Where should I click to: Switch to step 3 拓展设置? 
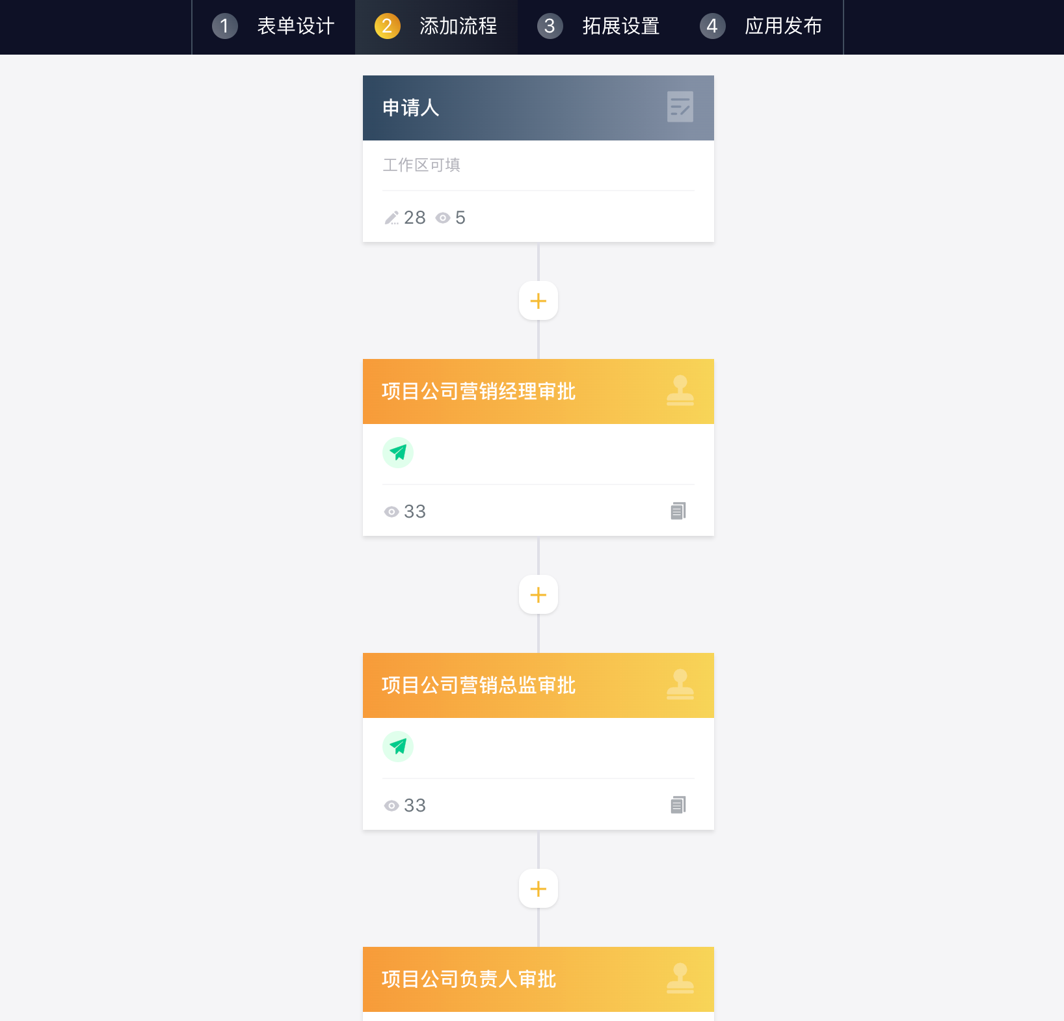tap(599, 27)
